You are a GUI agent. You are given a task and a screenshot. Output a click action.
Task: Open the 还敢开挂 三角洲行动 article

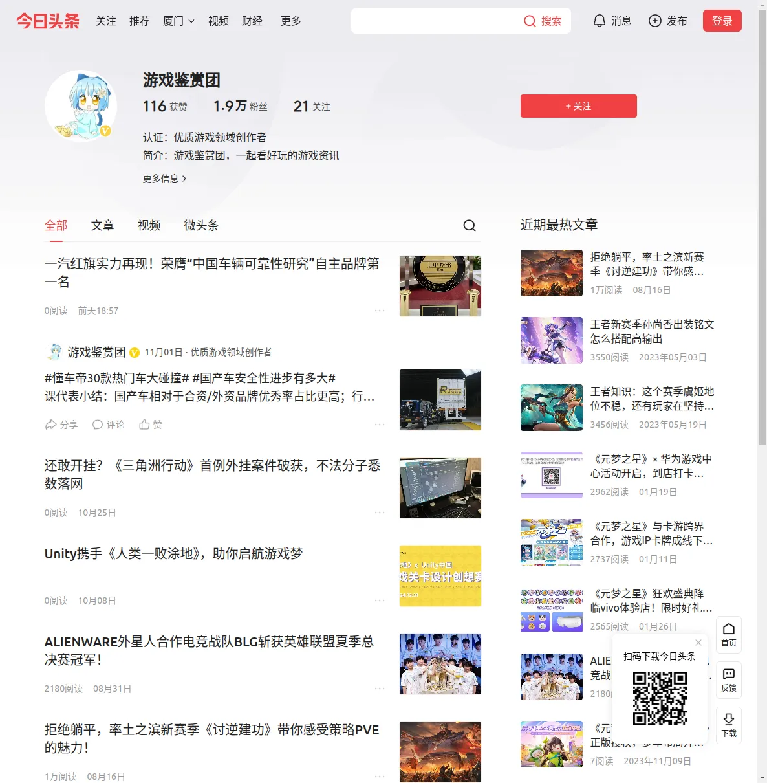pos(212,474)
